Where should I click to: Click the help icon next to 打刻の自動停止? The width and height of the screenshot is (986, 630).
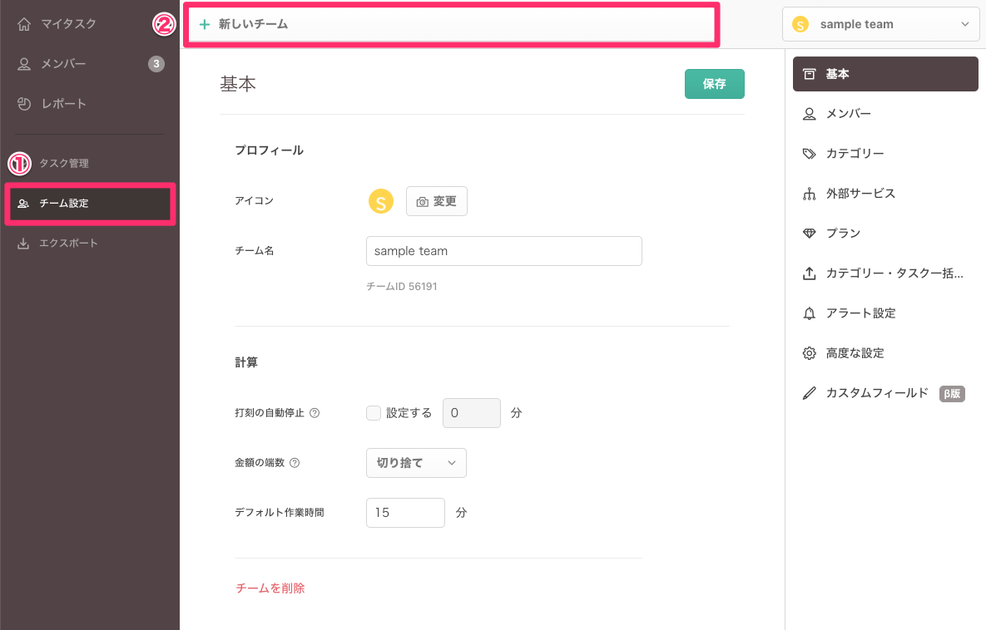315,413
